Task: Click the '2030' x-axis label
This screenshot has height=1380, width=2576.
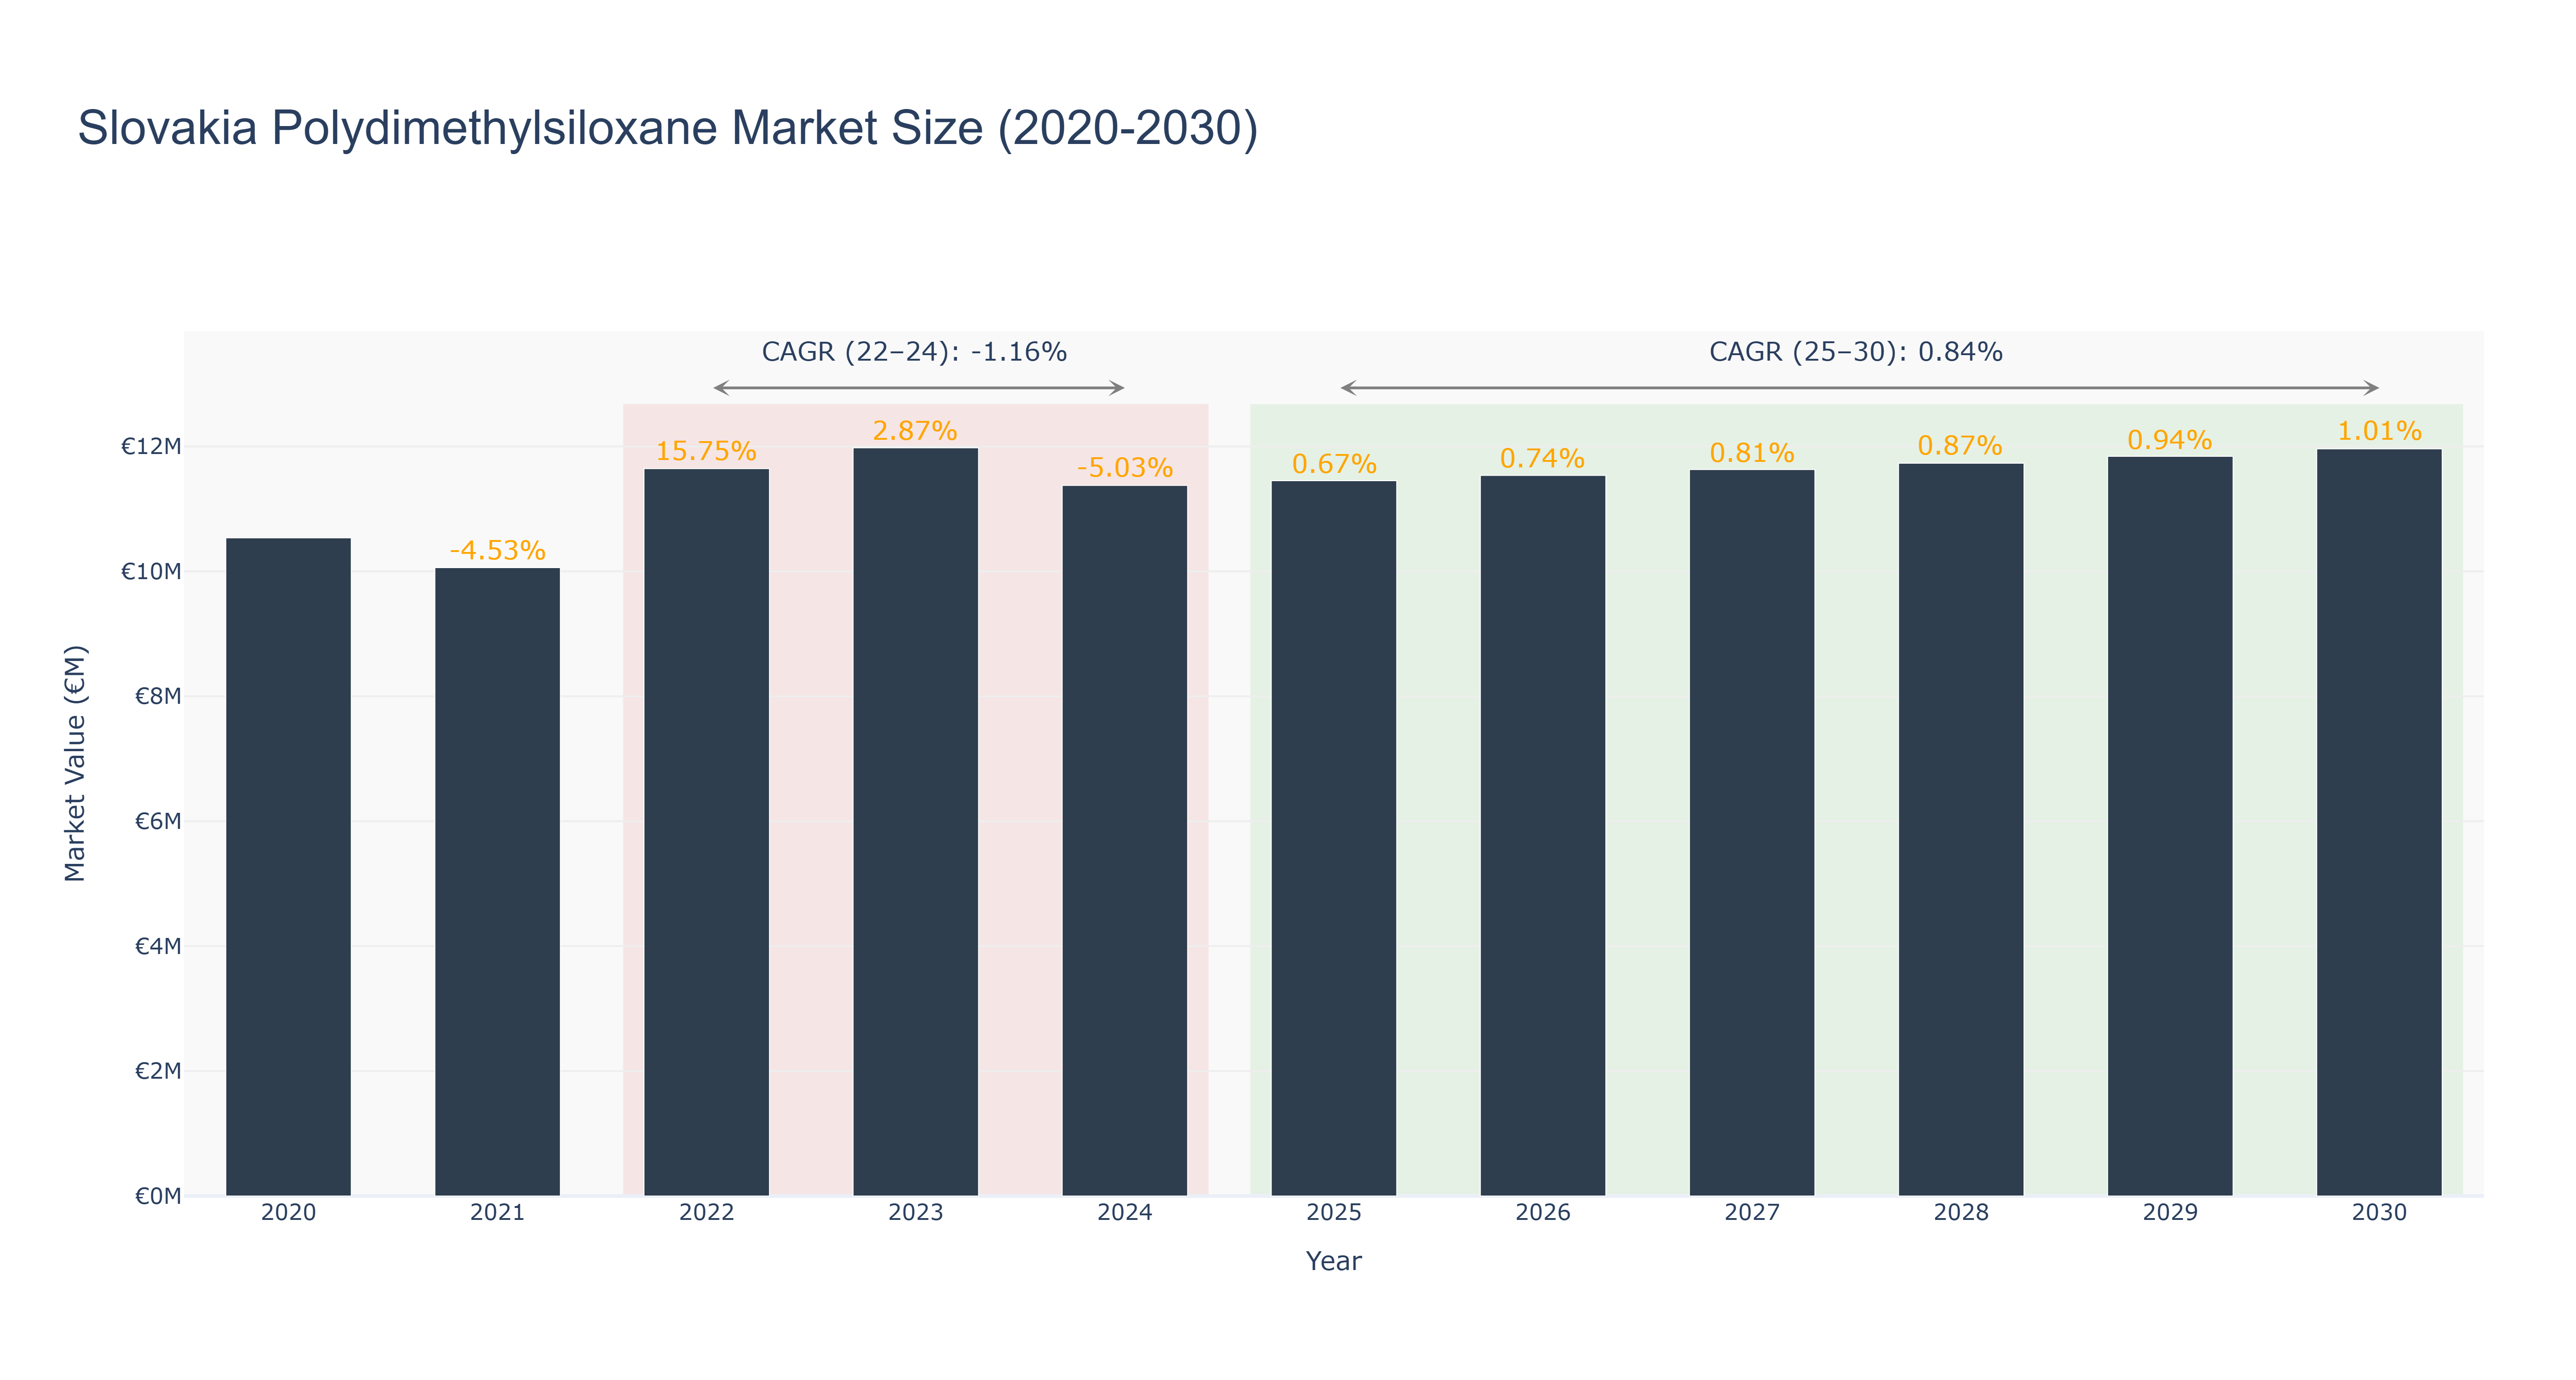Action: 2378,1213
